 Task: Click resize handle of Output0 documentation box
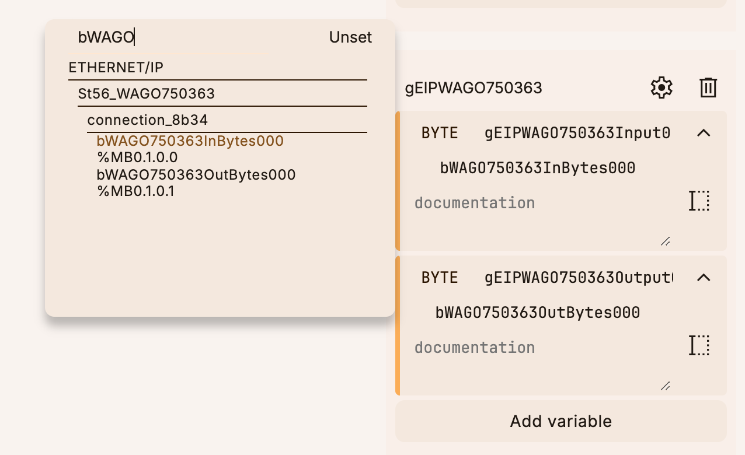665,386
